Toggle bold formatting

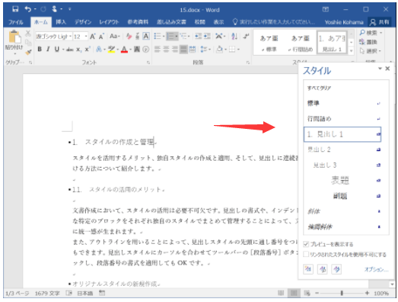pyautogui.click(x=40, y=49)
